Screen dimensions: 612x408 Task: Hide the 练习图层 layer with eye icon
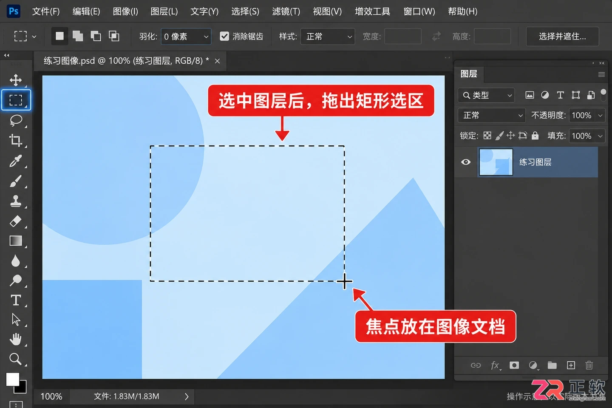466,162
